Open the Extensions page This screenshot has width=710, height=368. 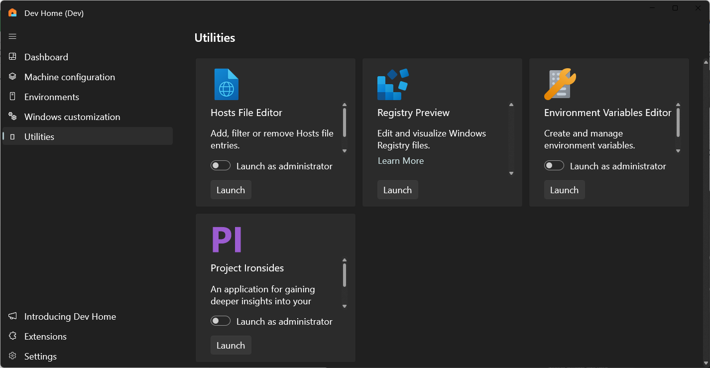pyautogui.click(x=88, y=336)
